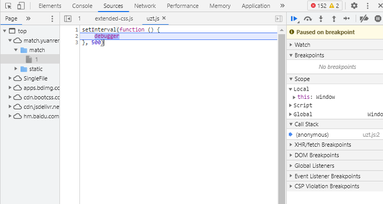Image resolution: width=383 pixels, height=204 pixels.
Task: Step over next function call
Action: click(308, 19)
